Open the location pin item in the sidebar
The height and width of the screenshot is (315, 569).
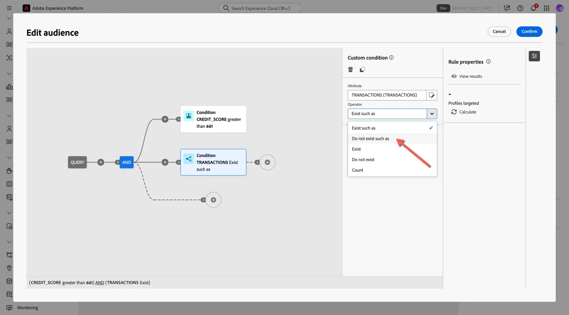9,268
